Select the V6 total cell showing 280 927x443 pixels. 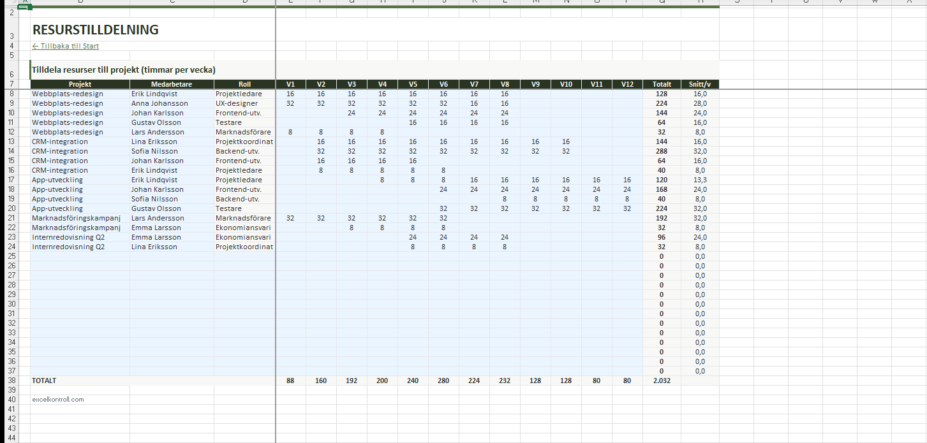pos(443,381)
